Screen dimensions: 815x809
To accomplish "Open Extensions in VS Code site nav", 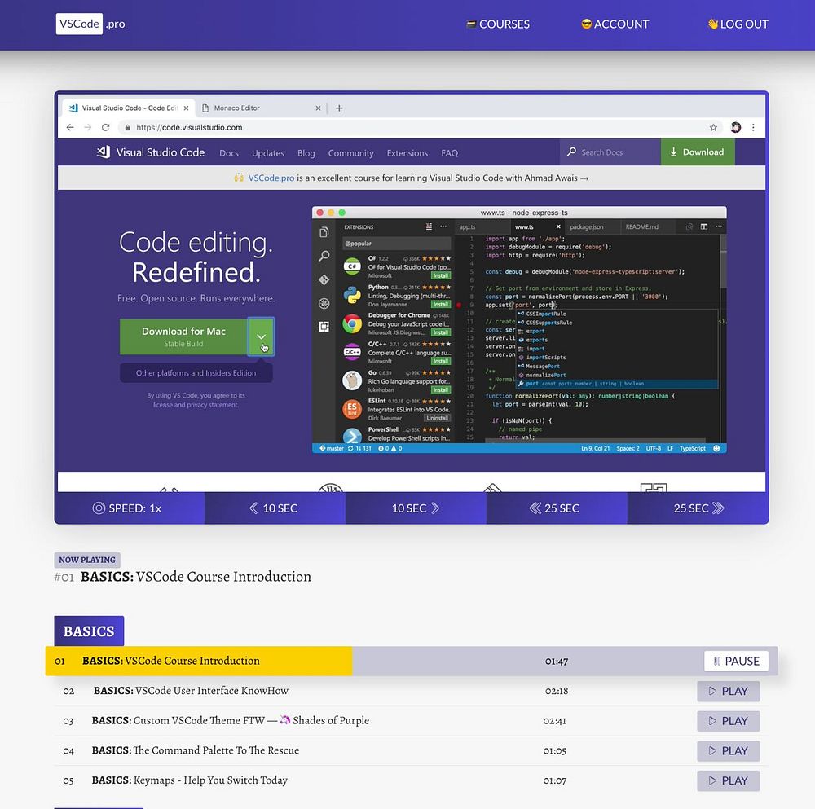I will pos(407,153).
